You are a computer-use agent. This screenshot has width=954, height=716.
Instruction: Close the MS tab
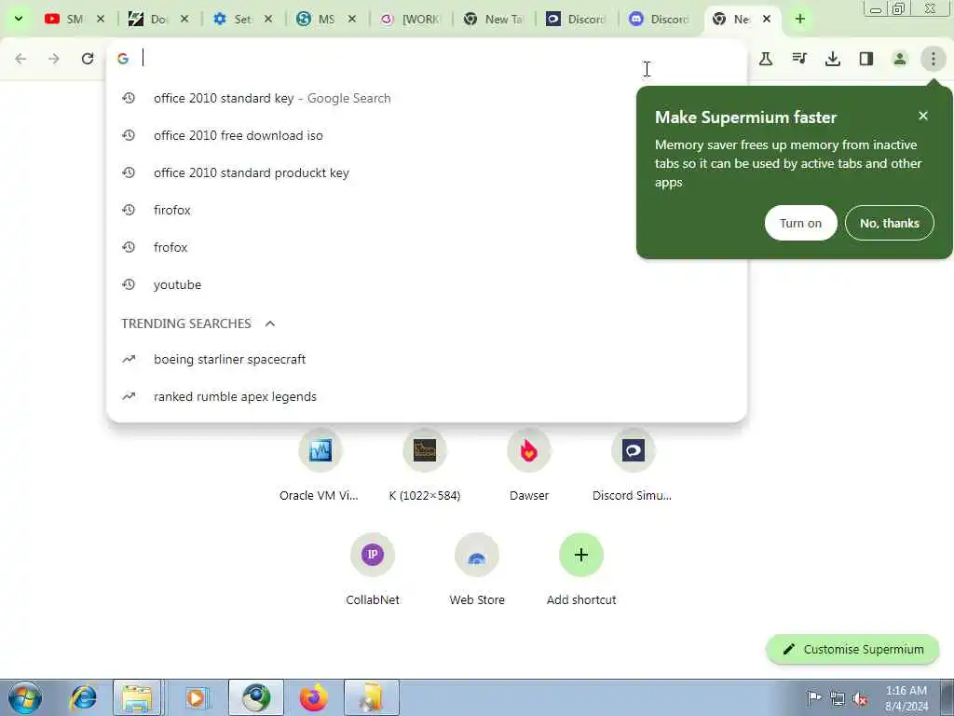[x=352, y=19]
